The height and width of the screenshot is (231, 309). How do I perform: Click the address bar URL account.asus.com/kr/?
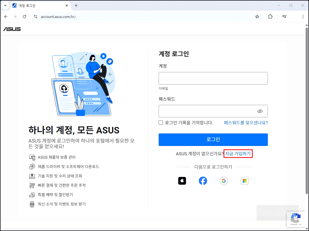(x=58, y=17)
